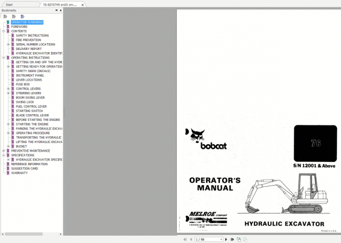341x243 pixels.
Task: Collapse Bookmarks panel with arrow icon
Action: (x=60, y=10)
